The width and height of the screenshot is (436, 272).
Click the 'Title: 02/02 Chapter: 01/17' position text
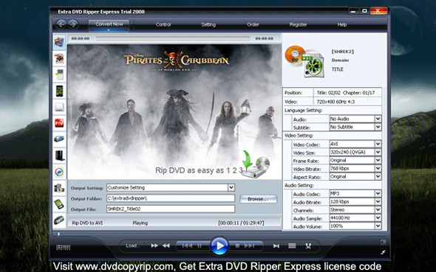point(346,93)
